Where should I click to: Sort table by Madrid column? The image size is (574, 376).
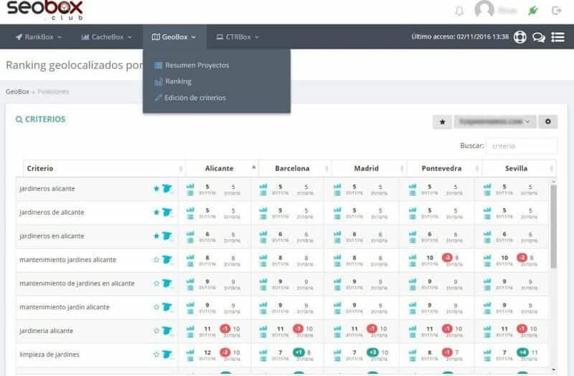pyautogui.click(x=369, y=168)
